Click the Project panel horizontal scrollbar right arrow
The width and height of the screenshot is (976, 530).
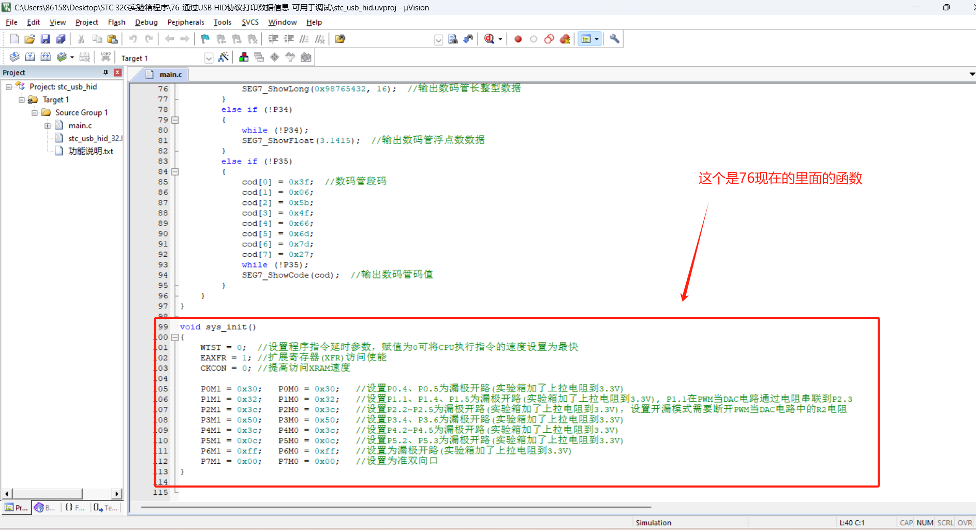(117, 494)
